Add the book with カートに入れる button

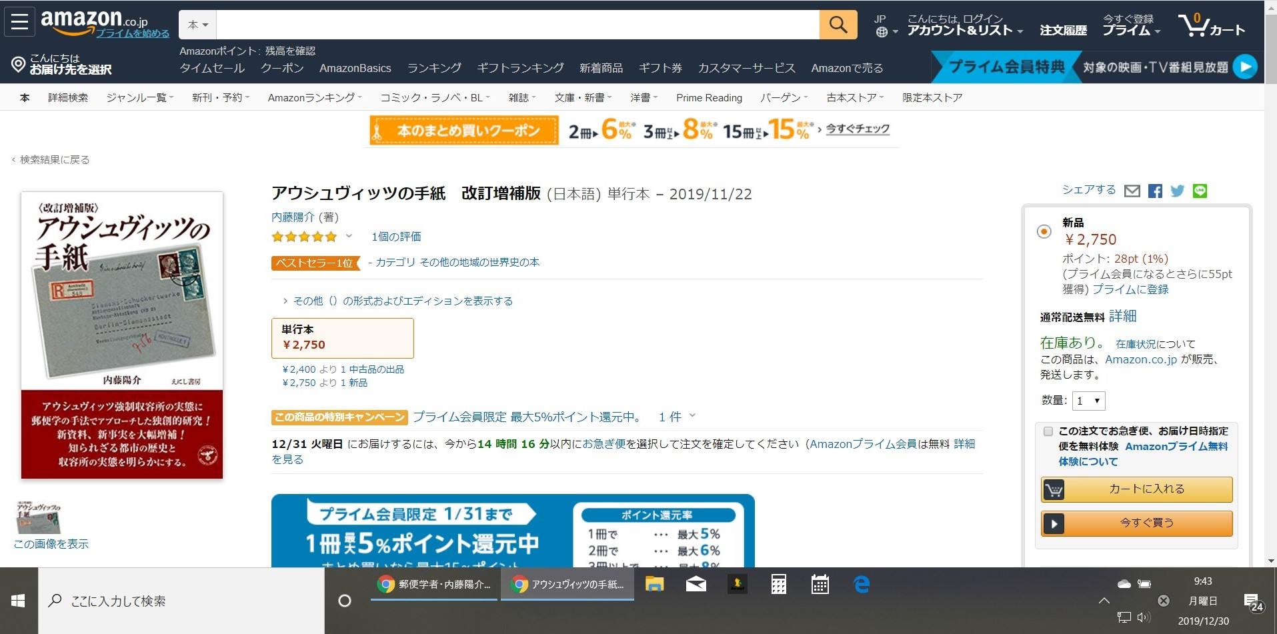(1136, 489)
